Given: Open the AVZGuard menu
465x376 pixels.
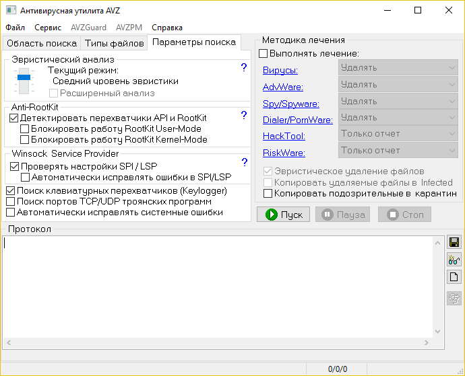Looking at the screenshot, I should [x=88, y=28].
